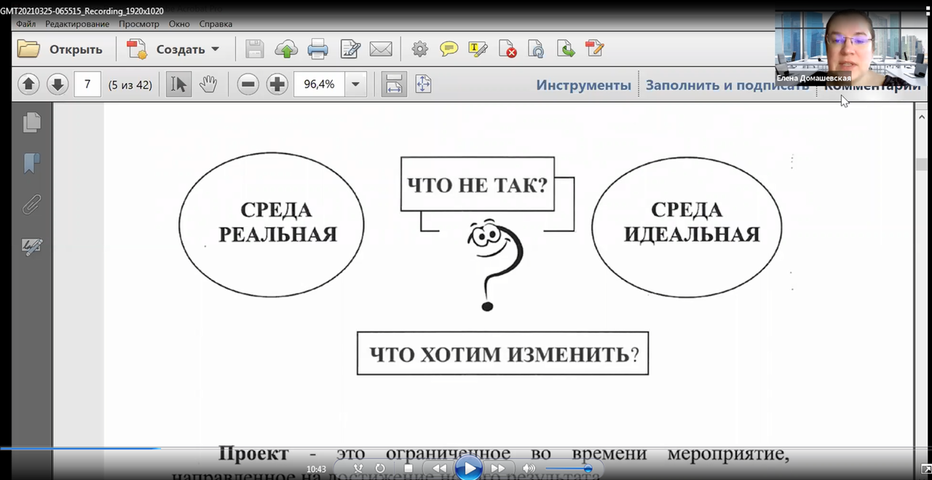Click the extract/export page icon
This screenshot has width=932, height=480.
click(x=566, y=50)
